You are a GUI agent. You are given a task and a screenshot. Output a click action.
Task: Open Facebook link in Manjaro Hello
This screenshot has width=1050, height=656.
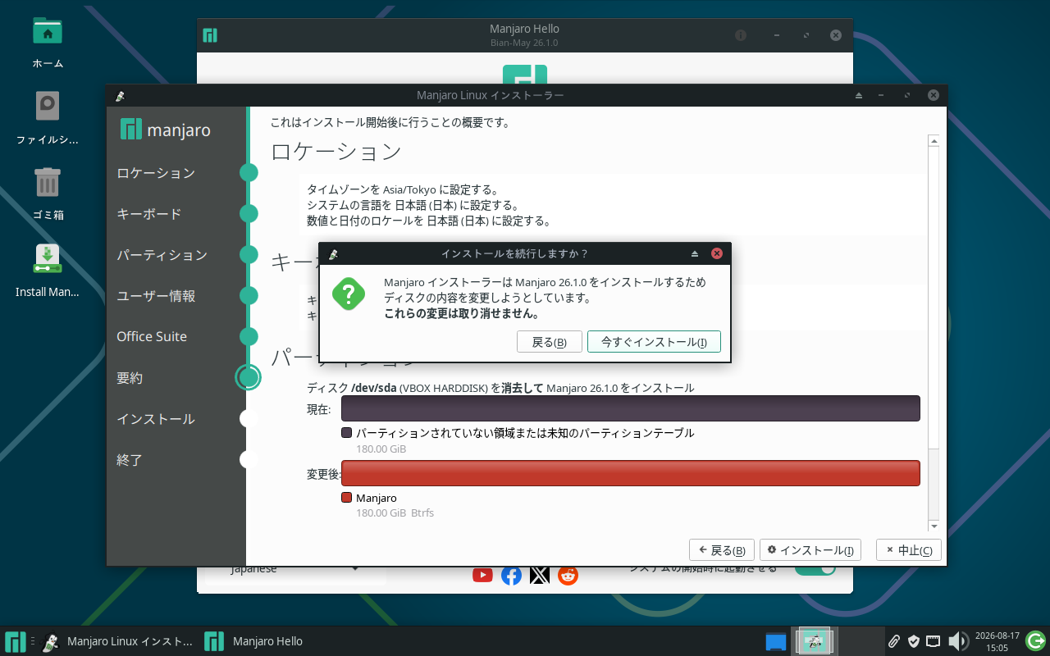[511, 575]
